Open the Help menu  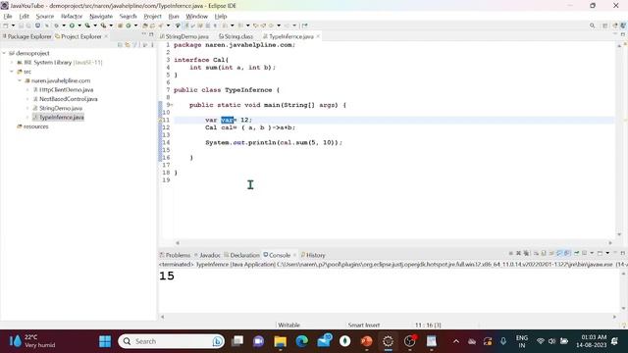pyautogui.click(x=221, y=17)
